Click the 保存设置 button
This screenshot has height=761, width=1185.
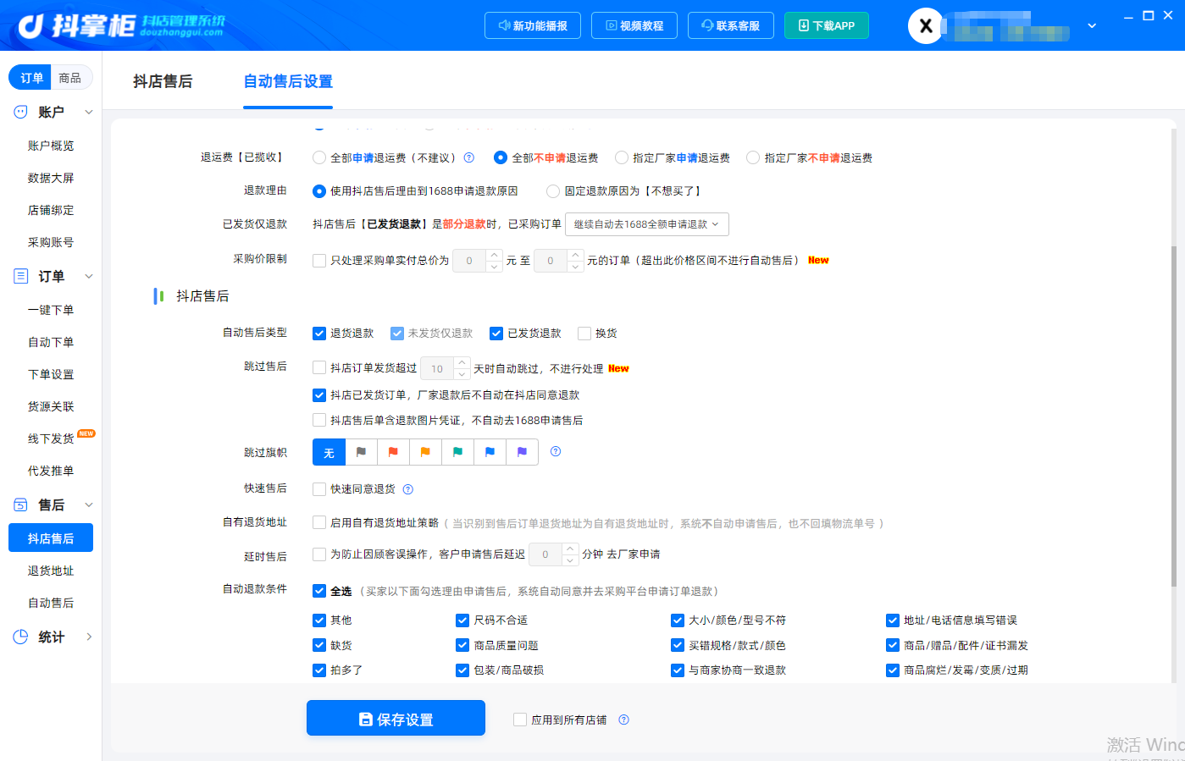[396, 719]
